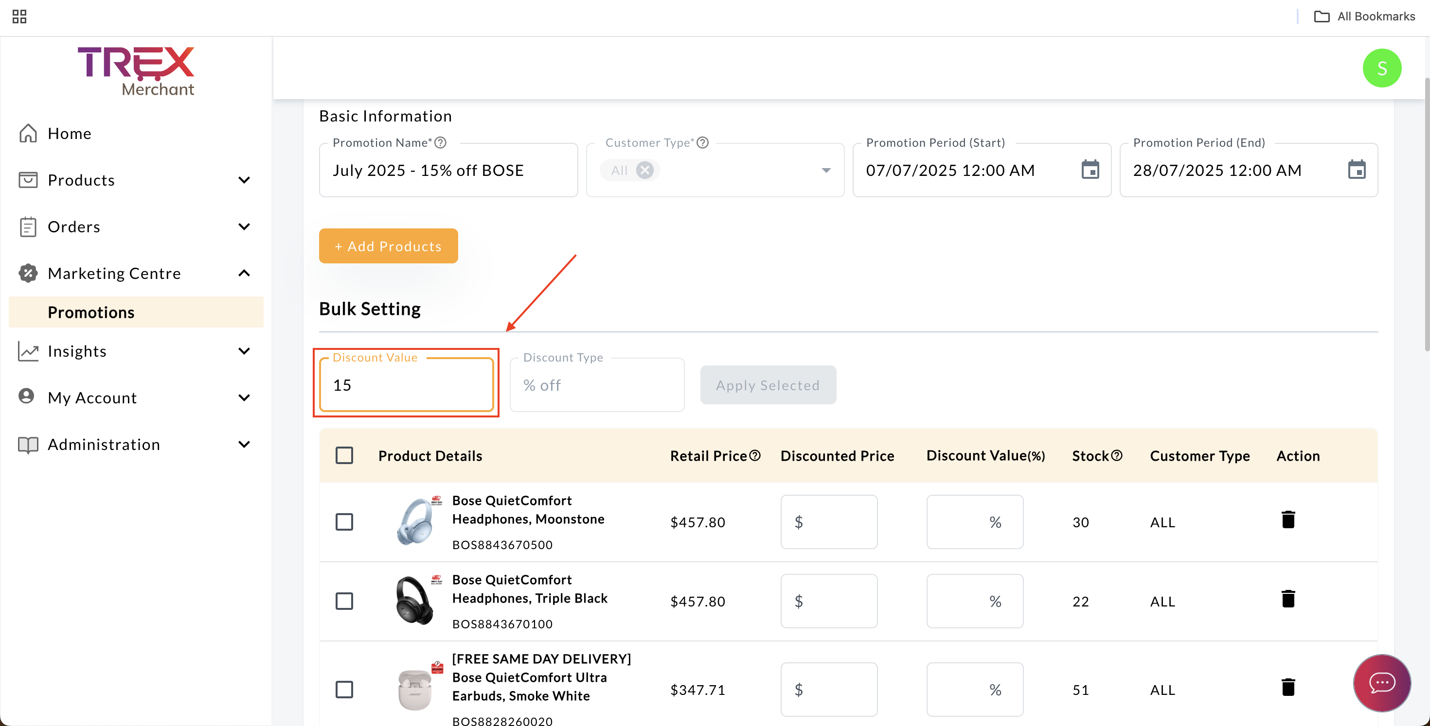Open My Account sidebar menu
Screen dimensions: 1430x726
pos(136,398)
